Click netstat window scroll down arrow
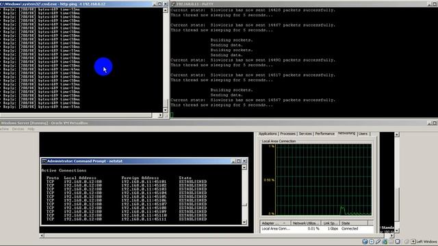The width and height of the screenshot is (438, 246). [x=244, y=222]
